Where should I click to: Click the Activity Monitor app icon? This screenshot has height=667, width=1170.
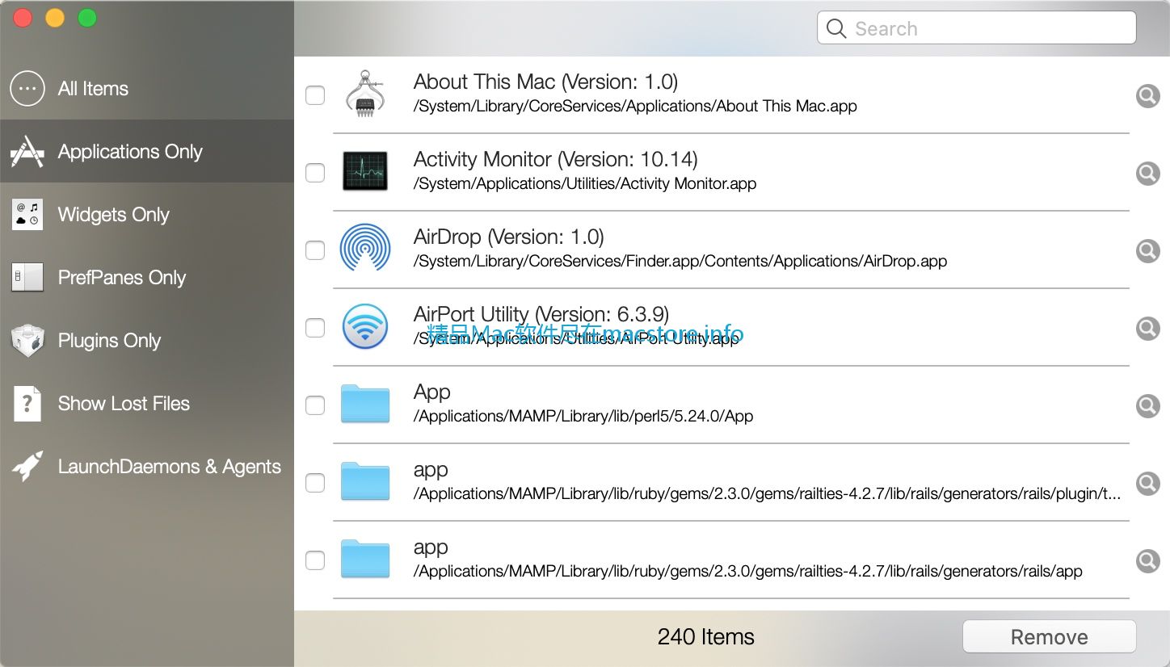pos(365,171)
